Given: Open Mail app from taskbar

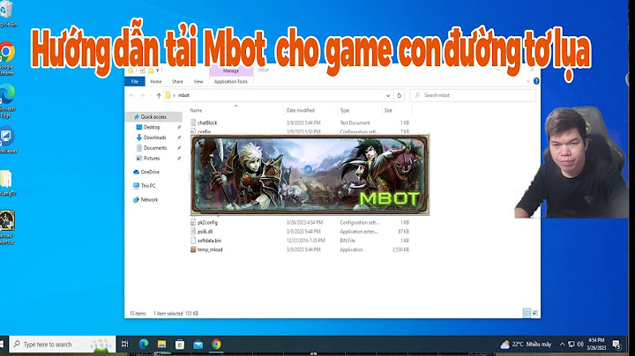Looking at the screenshot, I should pyautogui.click(x=198, y=345).
